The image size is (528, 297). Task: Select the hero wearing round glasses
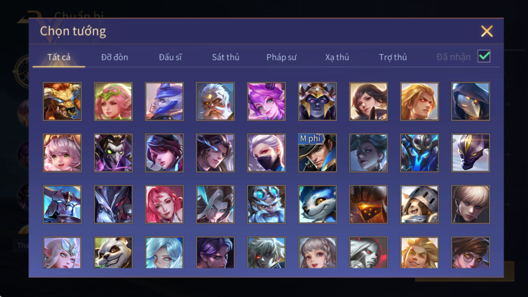(470, 252)
